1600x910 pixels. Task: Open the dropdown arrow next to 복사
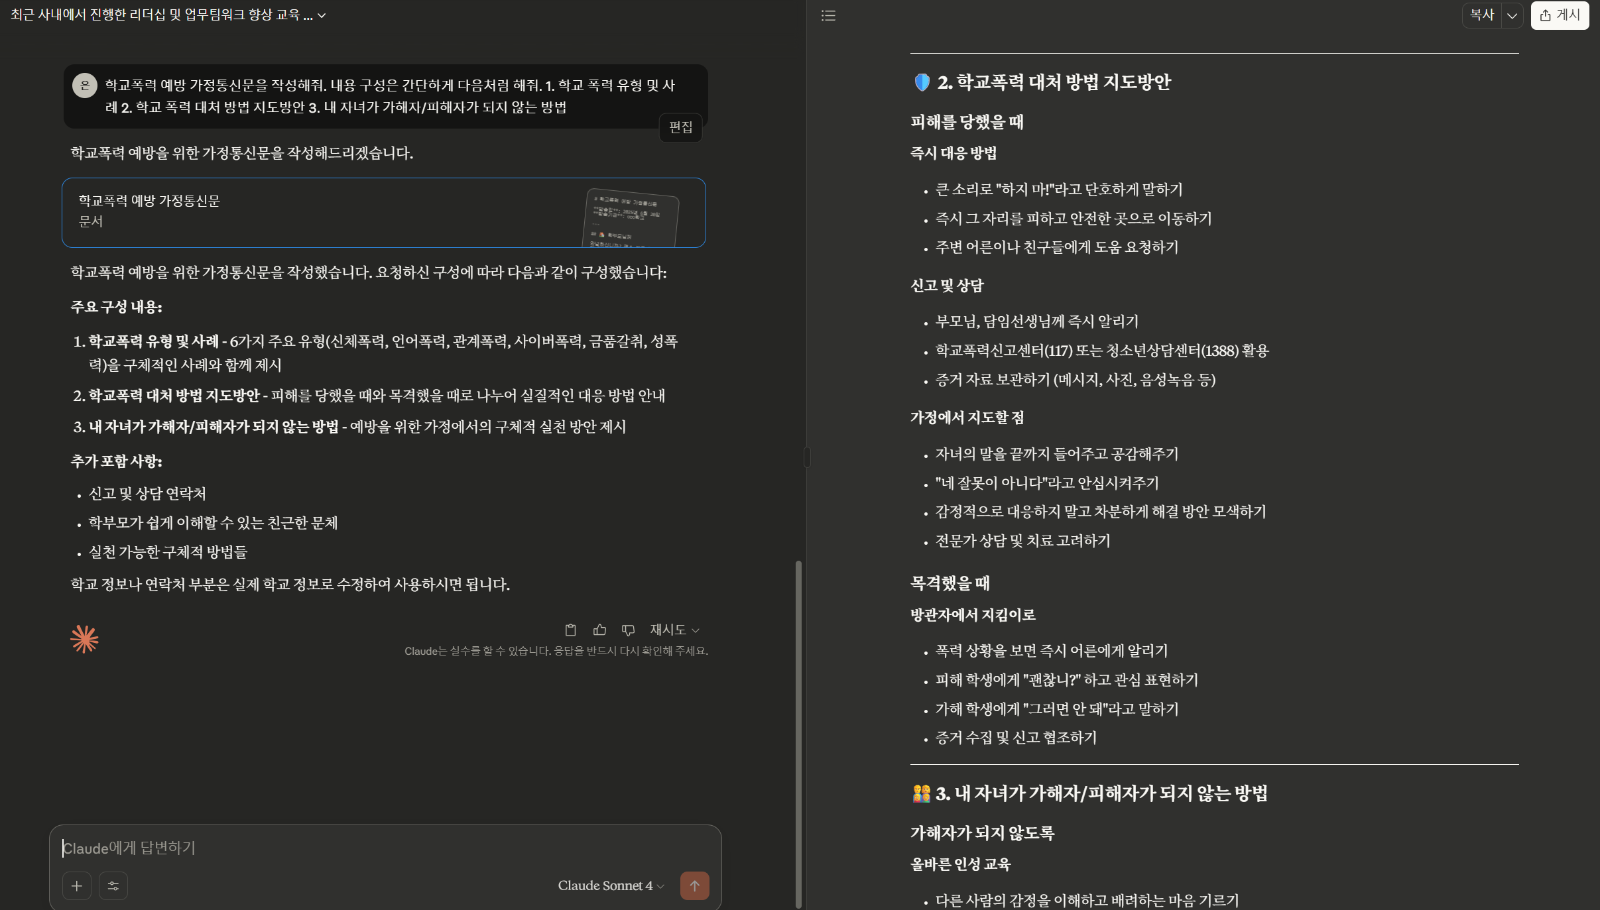(1512, 15)
